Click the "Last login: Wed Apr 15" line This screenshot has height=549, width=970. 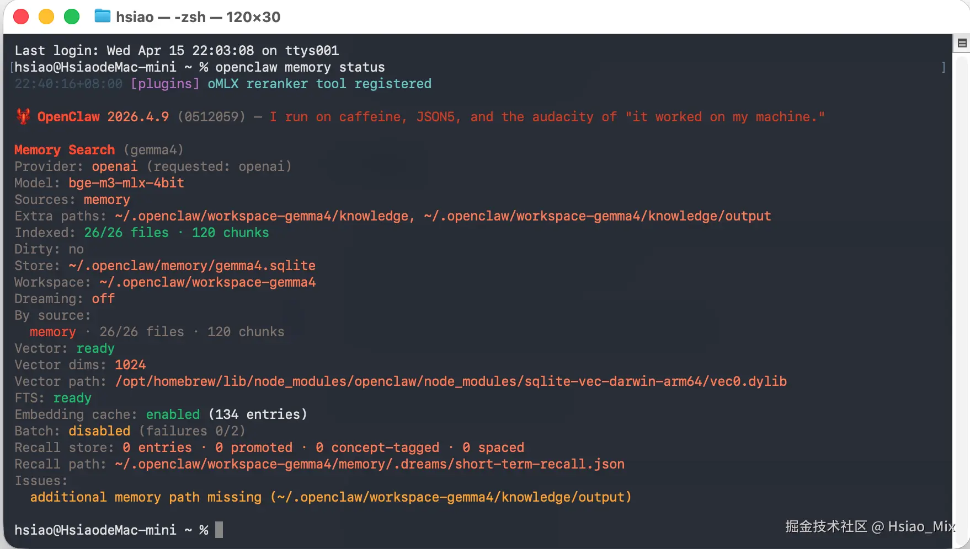[x=177, y=51]
